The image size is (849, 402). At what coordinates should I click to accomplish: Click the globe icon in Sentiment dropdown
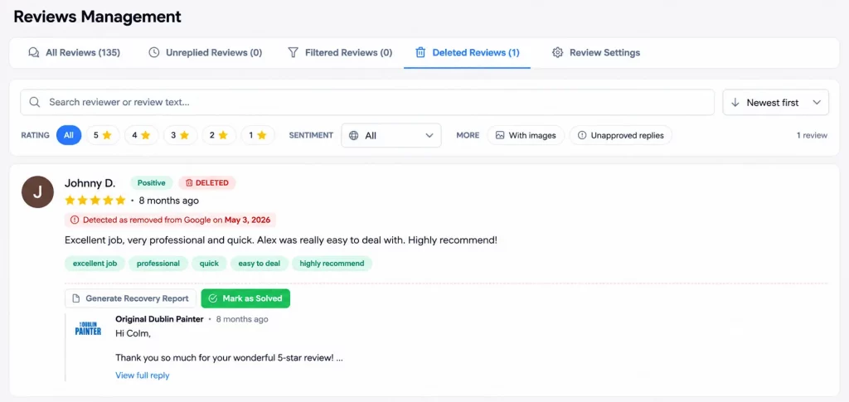pyautogui.click(x=354, y=135)
